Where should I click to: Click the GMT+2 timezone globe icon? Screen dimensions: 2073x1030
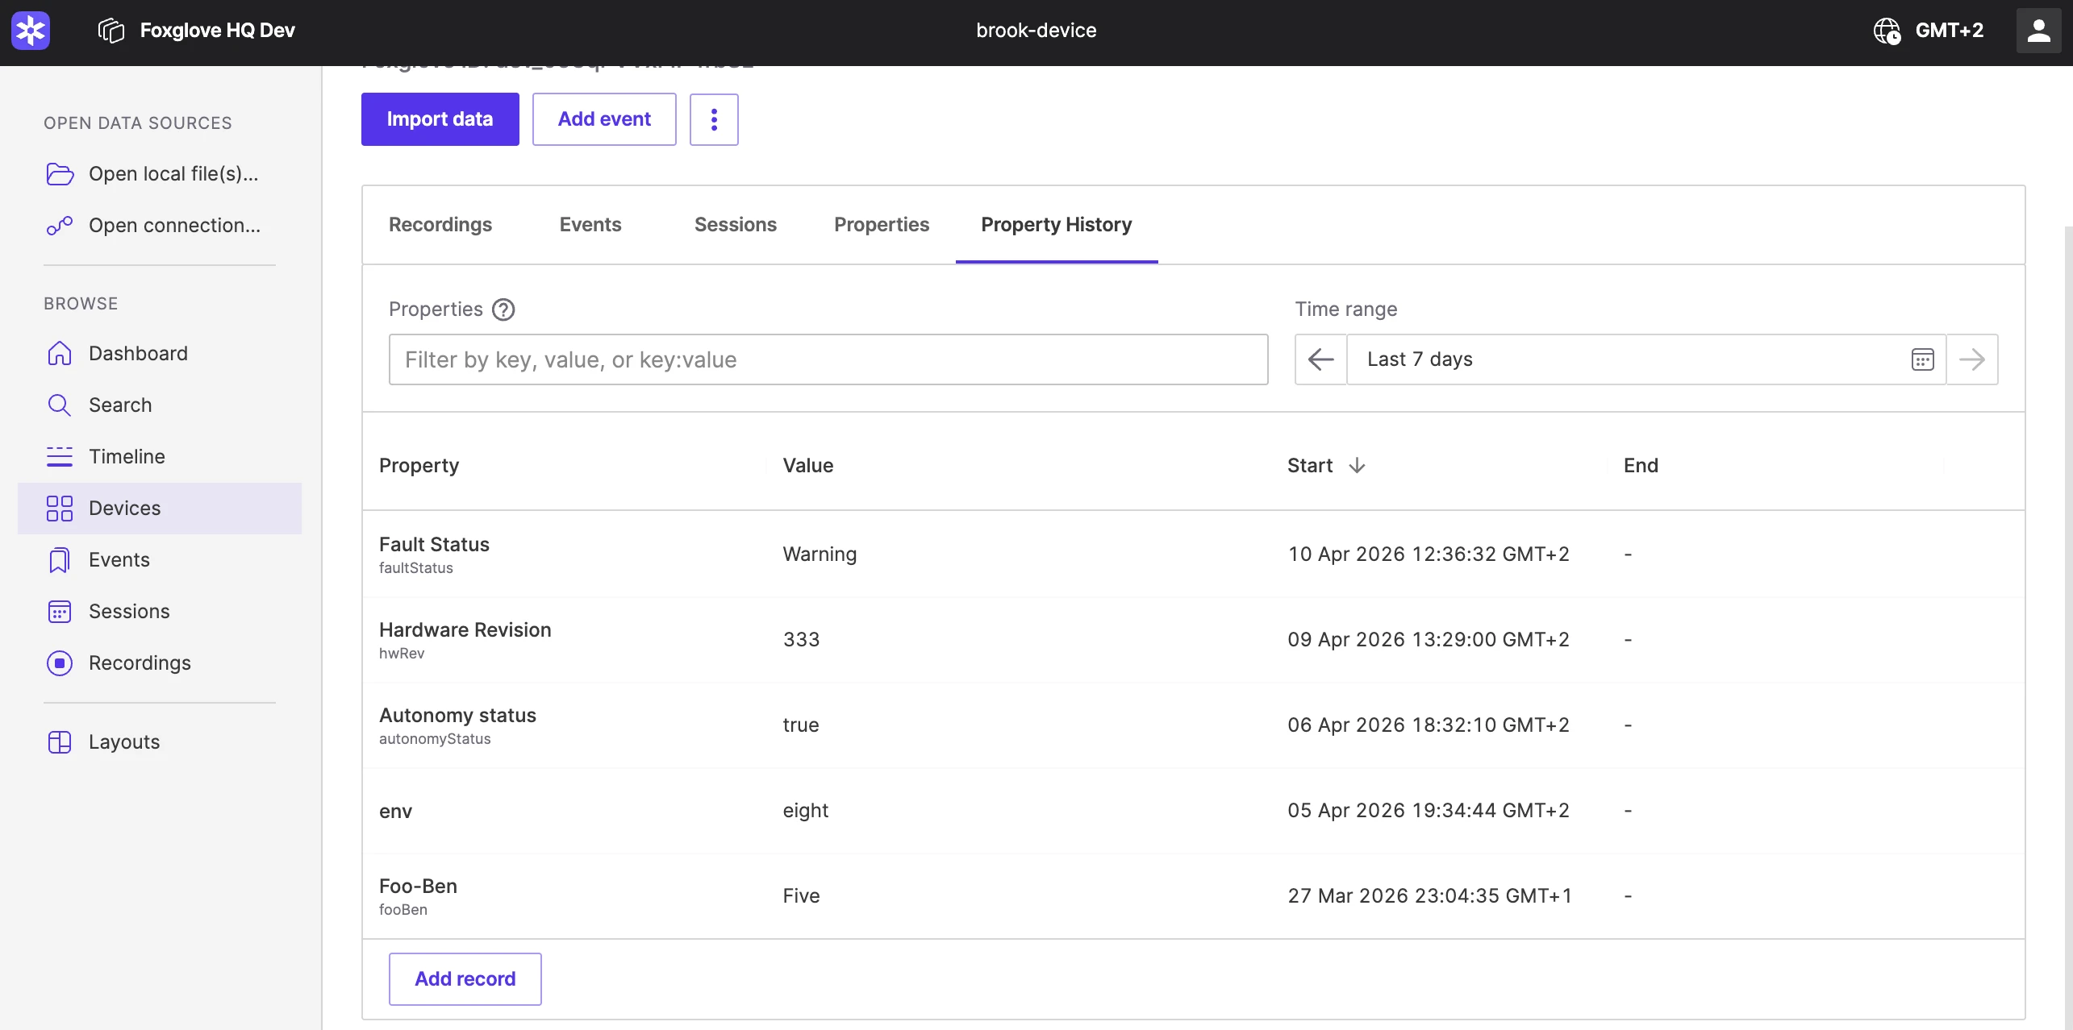[1887, 31]
